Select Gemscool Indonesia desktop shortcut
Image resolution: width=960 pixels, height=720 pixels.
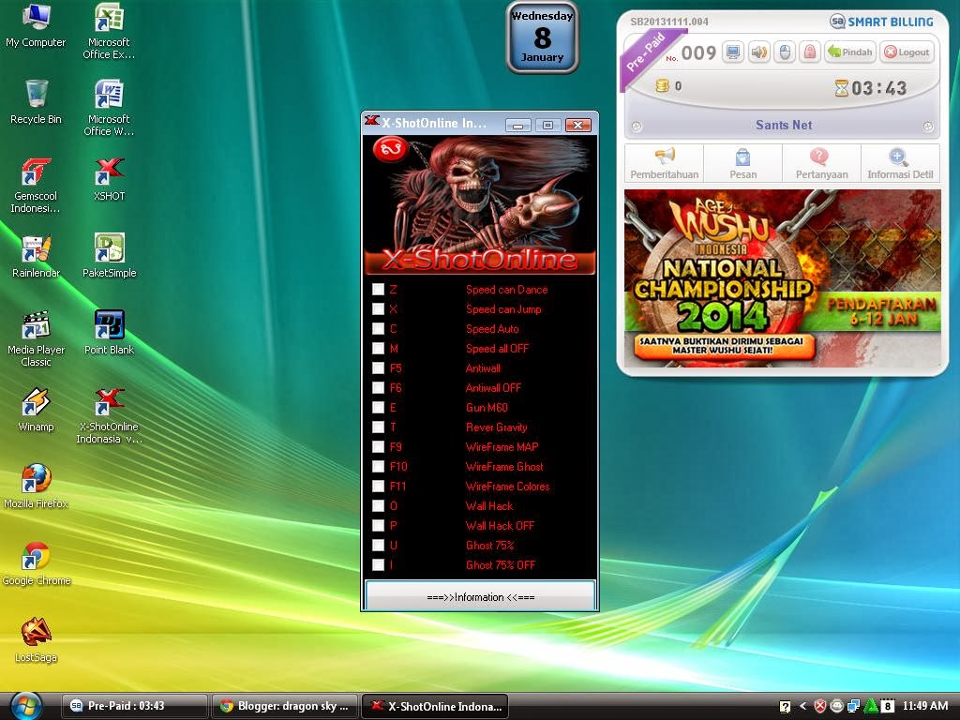[x=36, y=187]
